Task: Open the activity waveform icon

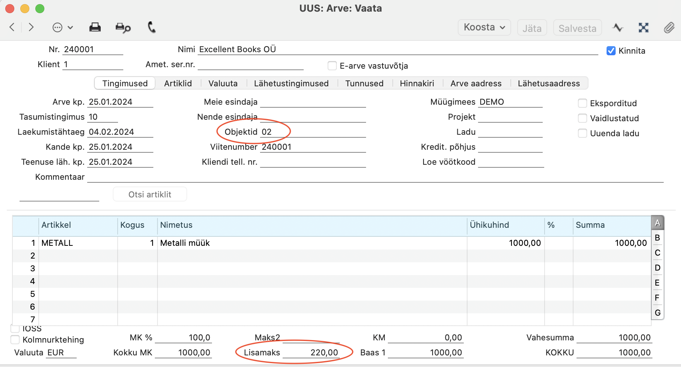Action: (617, 27)
